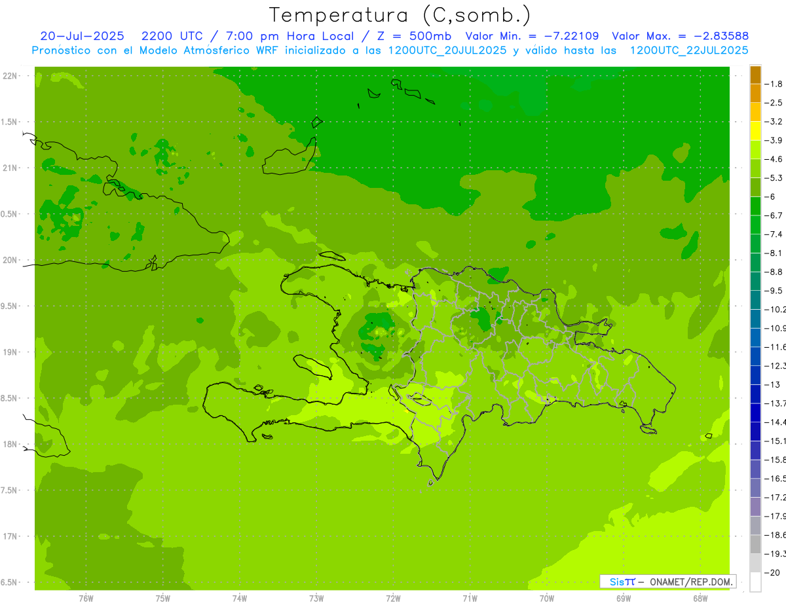
Task: Click the '-5.3' legend label
Action: [x=775, y=177]
